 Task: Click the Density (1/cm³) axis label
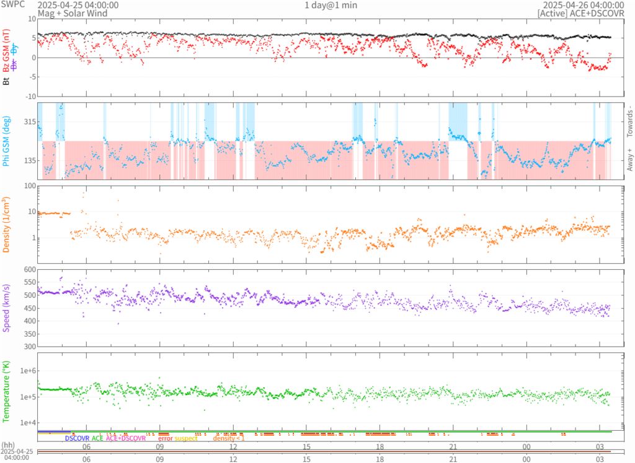click(6, 225)
